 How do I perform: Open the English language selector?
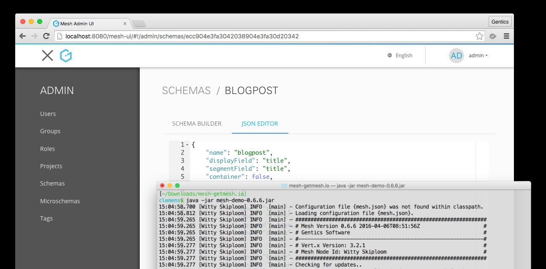pos(404,55)
